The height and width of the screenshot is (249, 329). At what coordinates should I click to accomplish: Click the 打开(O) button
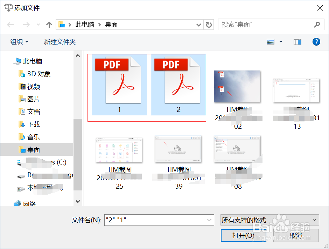pyautogui.click(x=244, y=235)
